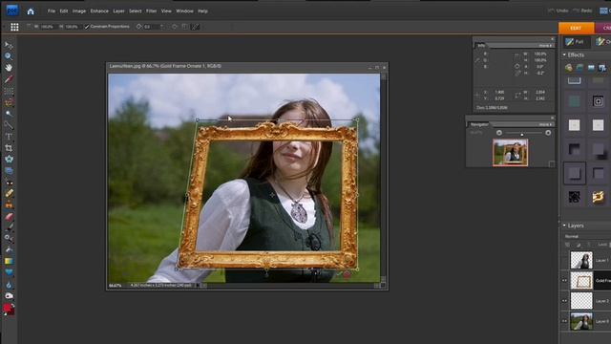Select the Zoom tool in toolbox
This screenshot has width=611, height=344.
9,56
